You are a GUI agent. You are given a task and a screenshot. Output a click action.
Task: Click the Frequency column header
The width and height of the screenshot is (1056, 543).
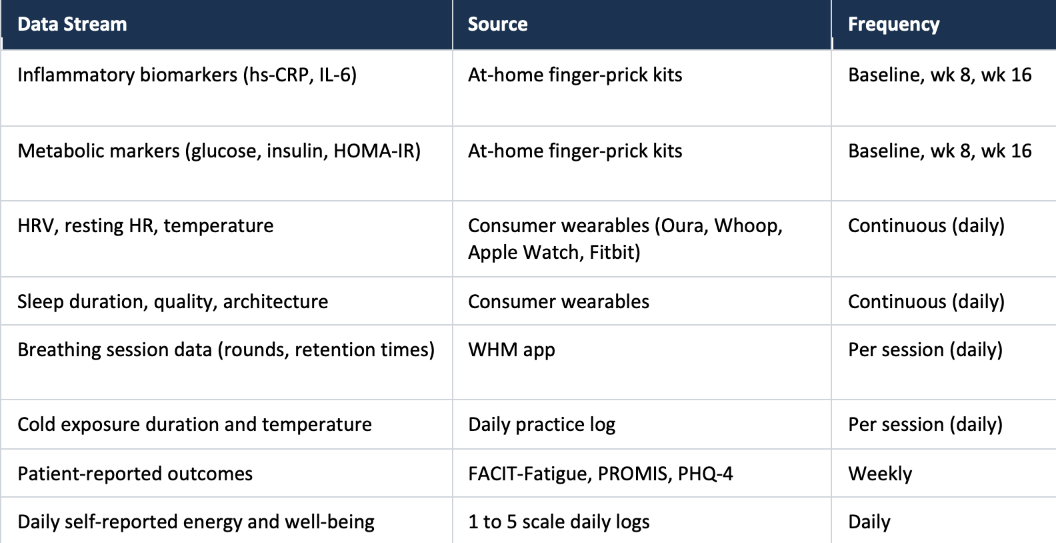(893, 25)
